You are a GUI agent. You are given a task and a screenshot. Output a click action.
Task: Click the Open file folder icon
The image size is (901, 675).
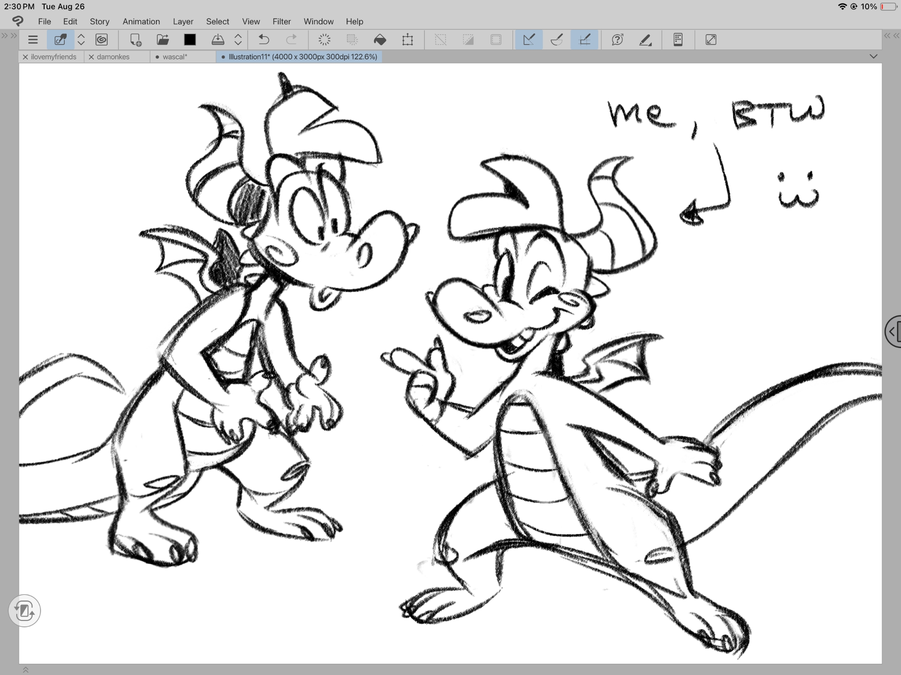click(163, 40)
